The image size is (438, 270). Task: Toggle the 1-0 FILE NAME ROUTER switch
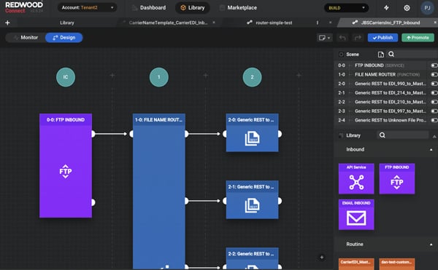click(434, 75)
